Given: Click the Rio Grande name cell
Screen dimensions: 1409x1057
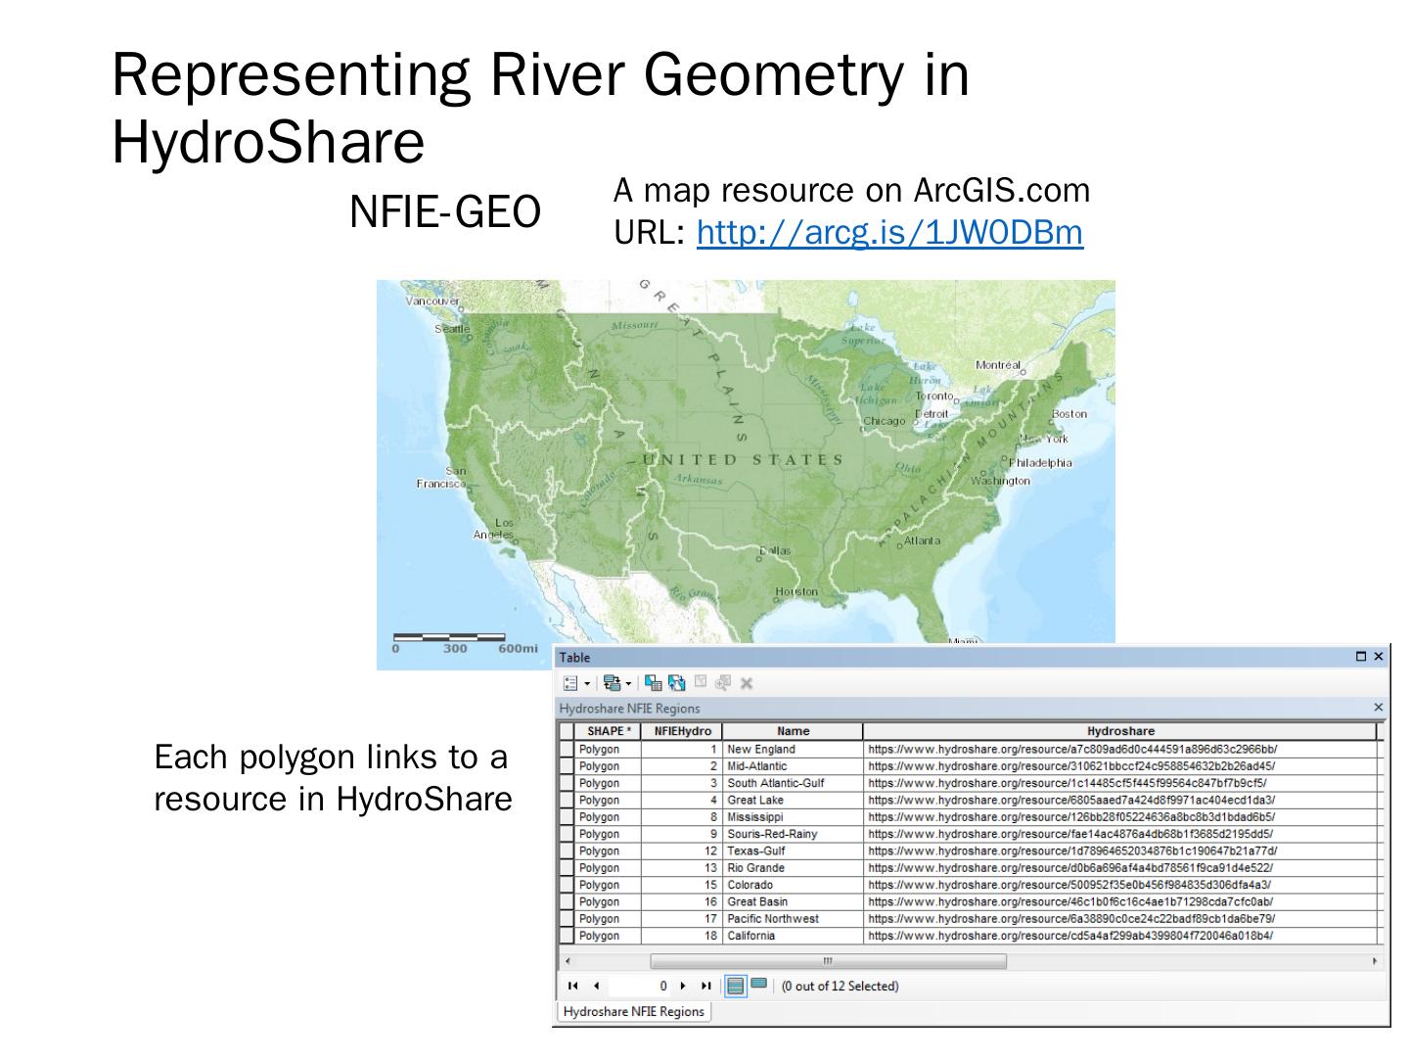Looking at the screenshot, I should tap(793, 868).
